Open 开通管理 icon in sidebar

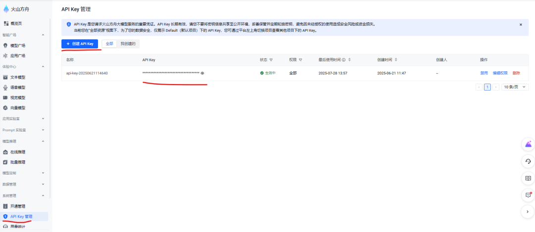pos(5,206)
